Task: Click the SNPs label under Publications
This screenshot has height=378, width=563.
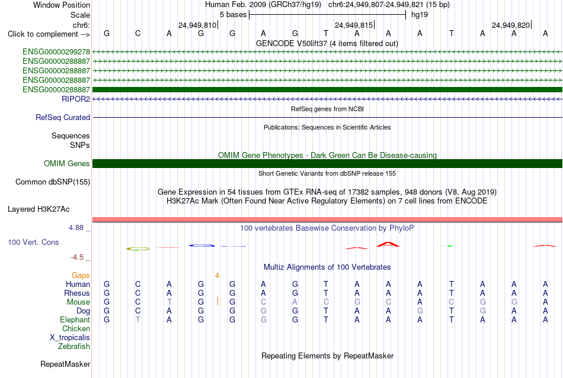Action: [80, 145]
